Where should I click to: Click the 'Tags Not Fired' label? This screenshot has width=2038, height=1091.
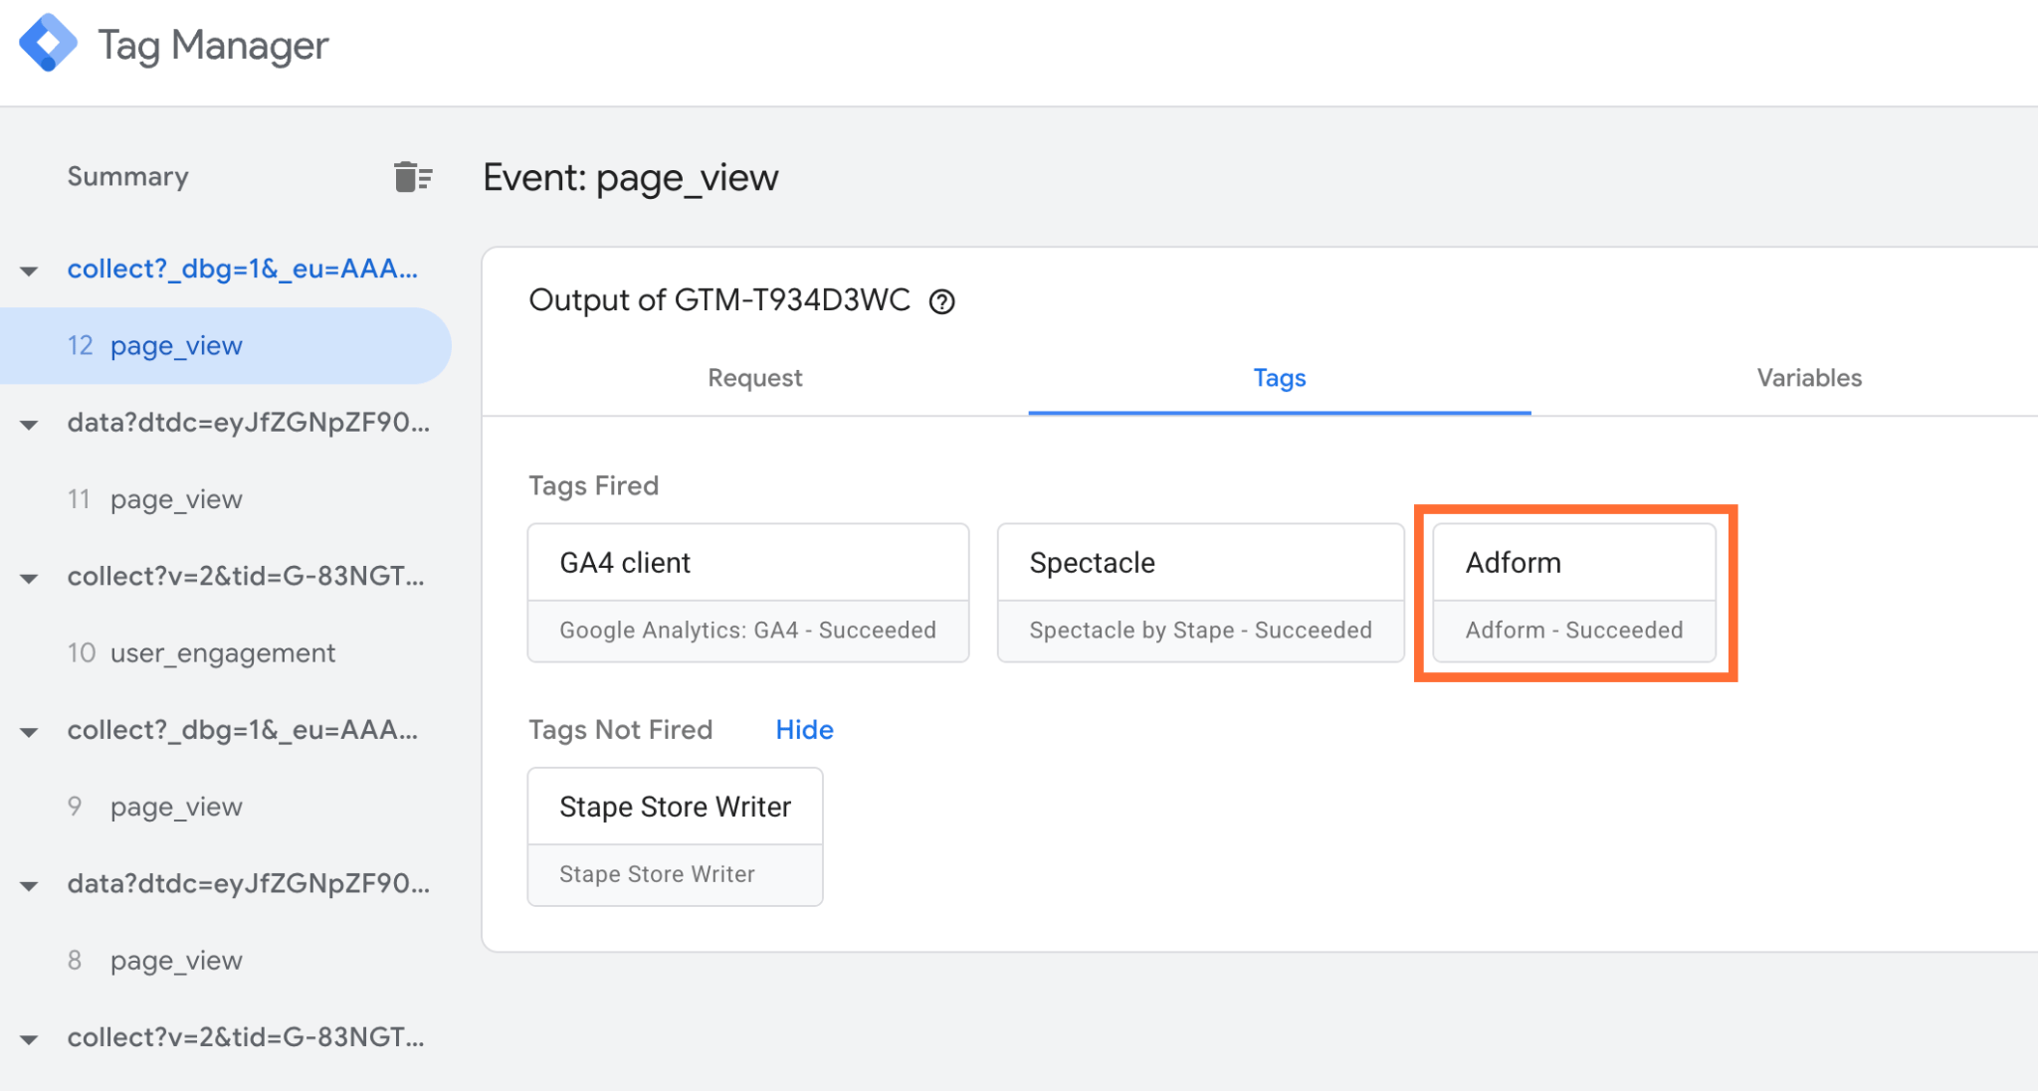620,730
